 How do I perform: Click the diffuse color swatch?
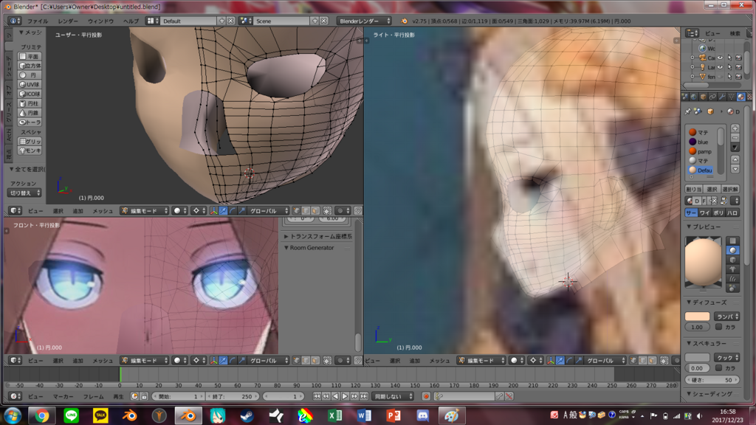pyautogui.click(x=697, y=317)
